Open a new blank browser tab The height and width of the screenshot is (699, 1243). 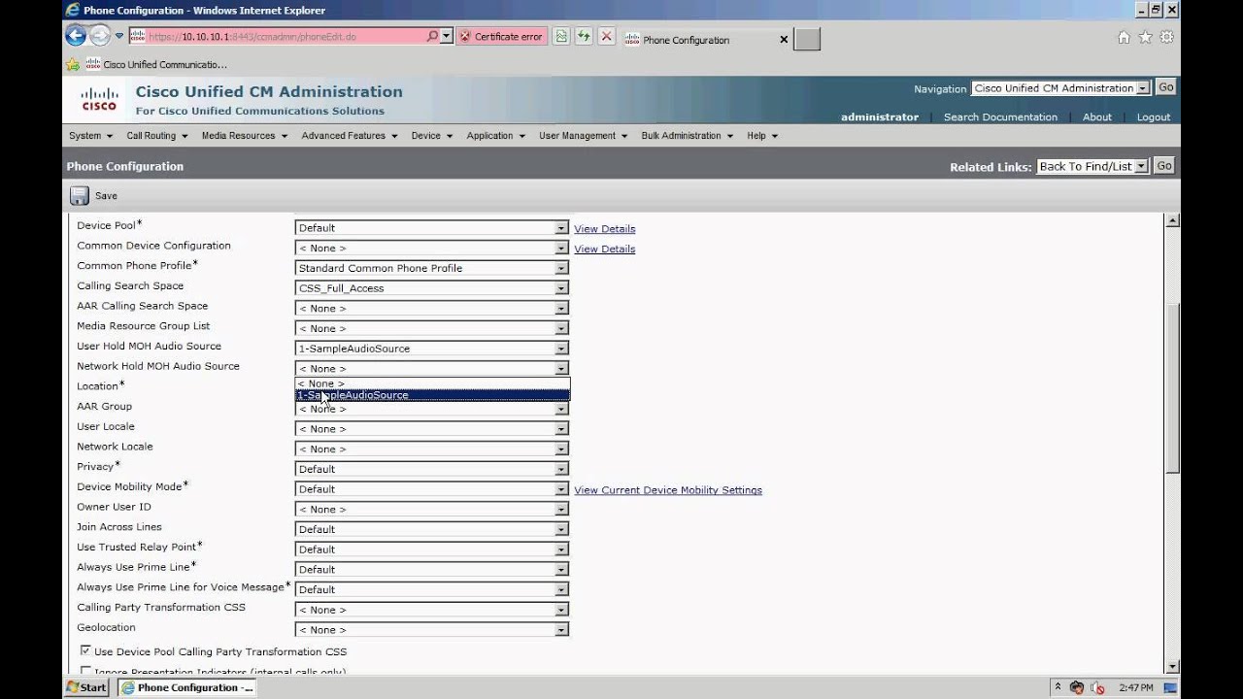pos(807,39)
